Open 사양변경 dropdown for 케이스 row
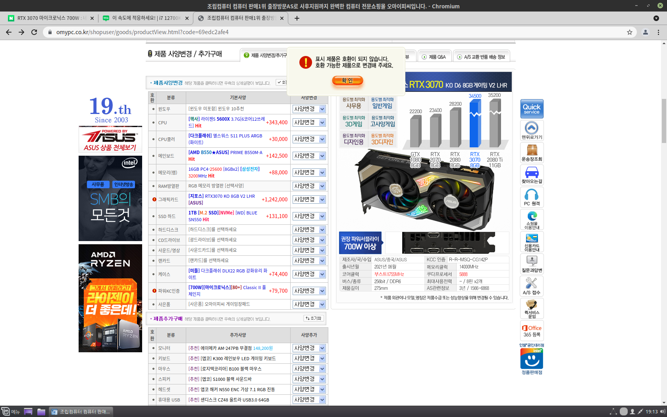Viewport: 667px width, 417px height. 309,274
